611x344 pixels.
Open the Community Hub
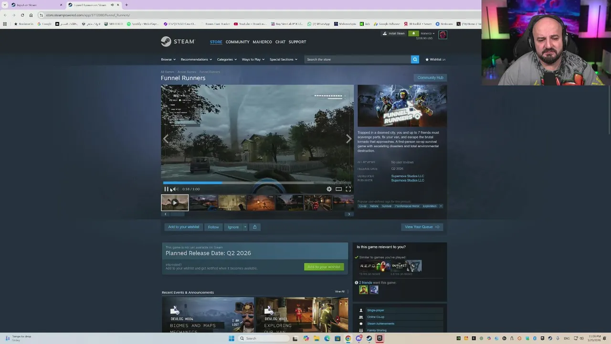(x=430, y=77)
